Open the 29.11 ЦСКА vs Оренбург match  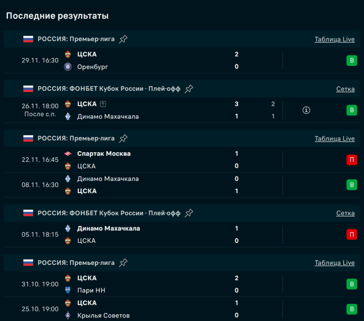(x=149, y=60)
